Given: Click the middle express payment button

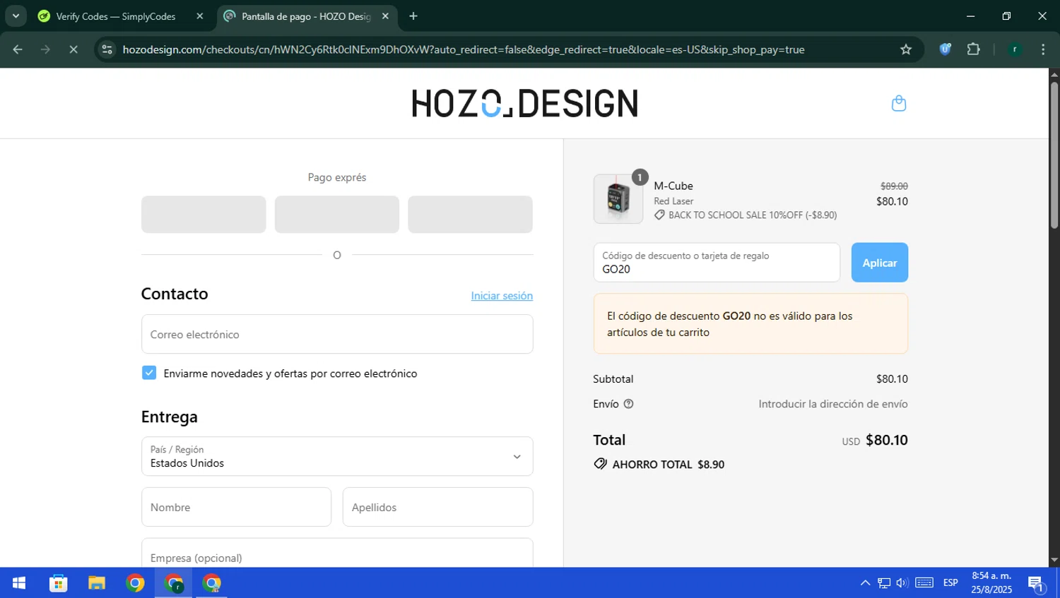Looking at the screenshot, I should 337,214.
